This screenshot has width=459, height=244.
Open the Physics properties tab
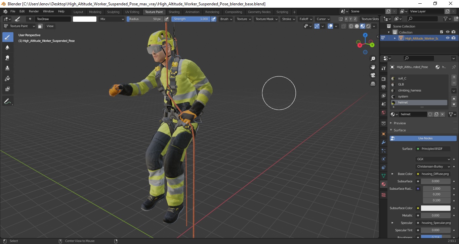[x=383, y=159]
